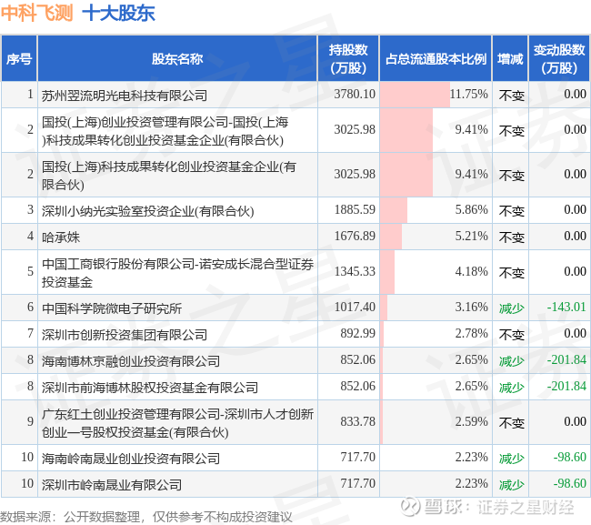Screen dimensions: 591x525
Task: Click the 5.86% share ratio
Action: pyautogui.click(x=472, y=209)
